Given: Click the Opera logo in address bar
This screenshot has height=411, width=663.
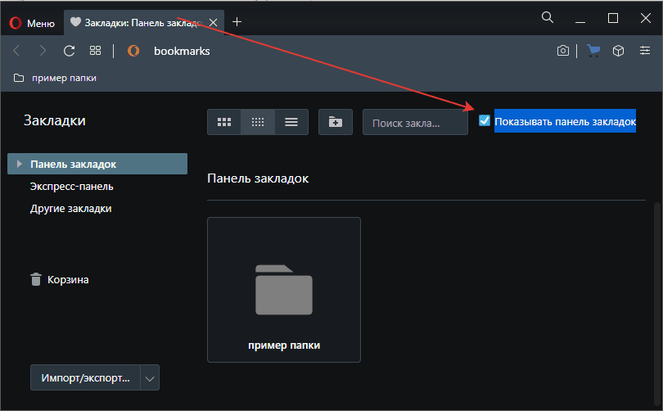Looking at the screenshot, I should [x=133, y=51].
